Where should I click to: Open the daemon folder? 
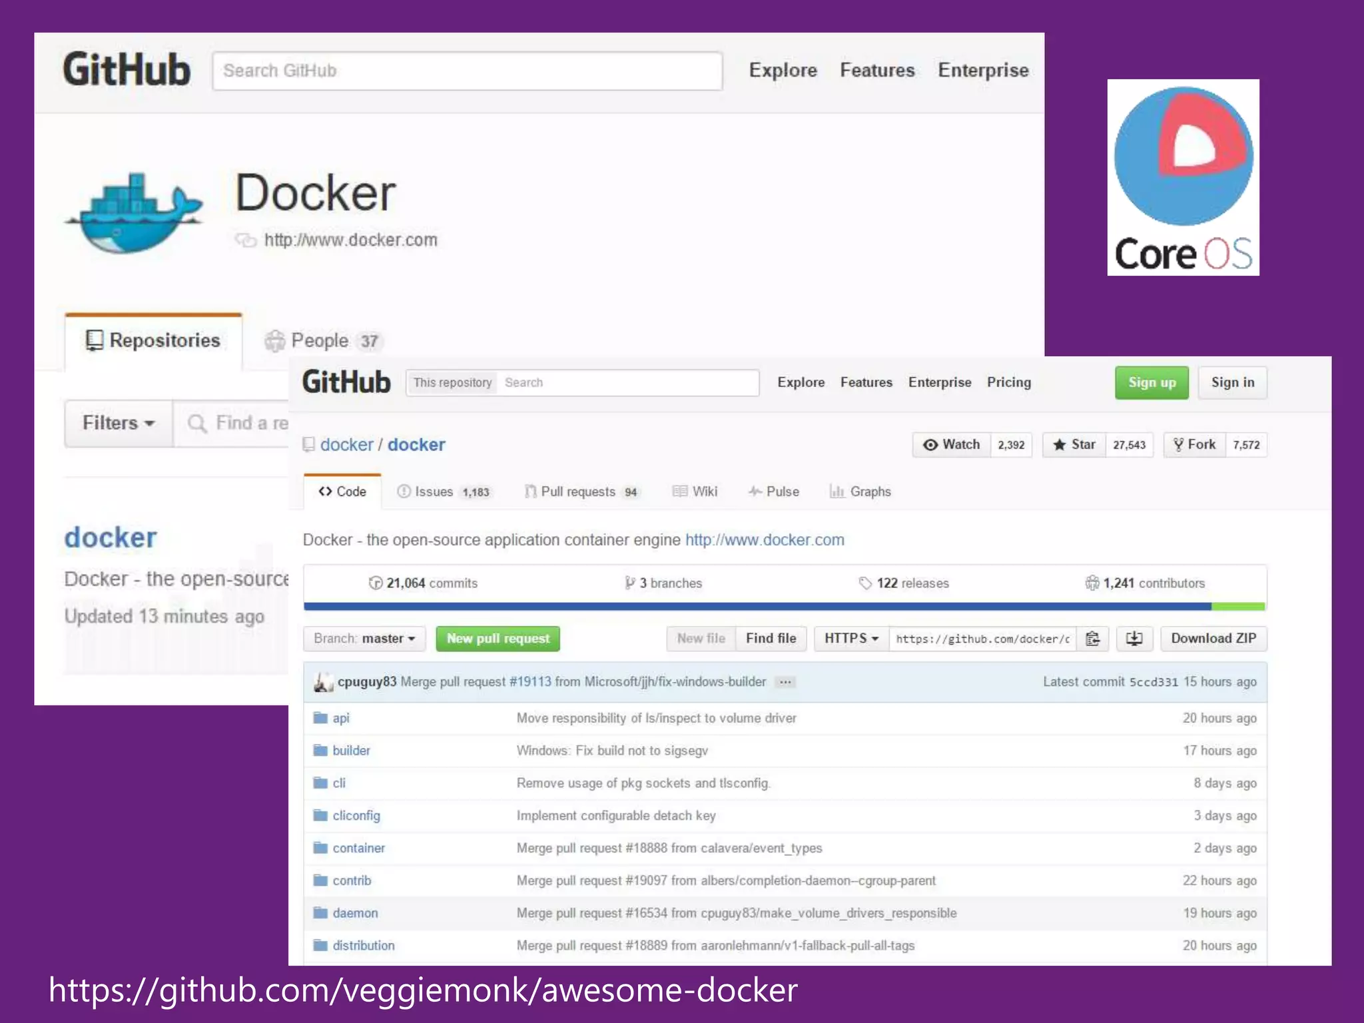[x=355, y=913]
